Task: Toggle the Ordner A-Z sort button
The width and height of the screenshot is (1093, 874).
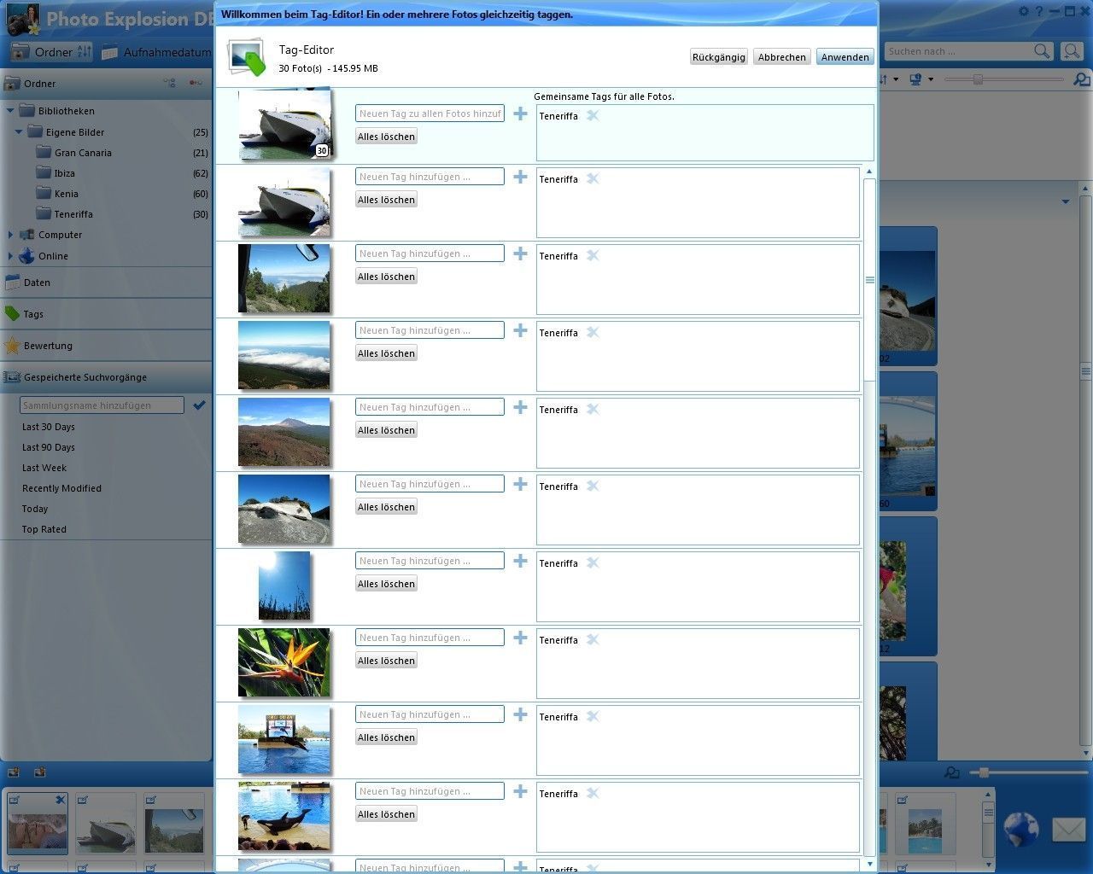Action: [x=84, y=52]
